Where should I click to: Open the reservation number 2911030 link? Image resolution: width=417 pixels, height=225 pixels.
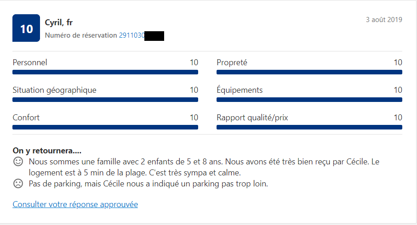pos(132,35)
